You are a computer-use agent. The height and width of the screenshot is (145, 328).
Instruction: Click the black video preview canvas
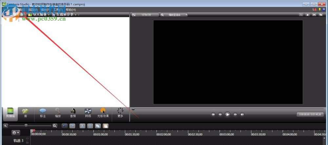(x=228, y=62)
